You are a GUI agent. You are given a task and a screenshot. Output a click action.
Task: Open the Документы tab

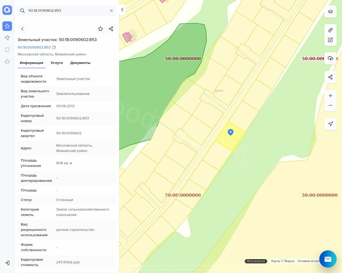click(x=80, y=63)
